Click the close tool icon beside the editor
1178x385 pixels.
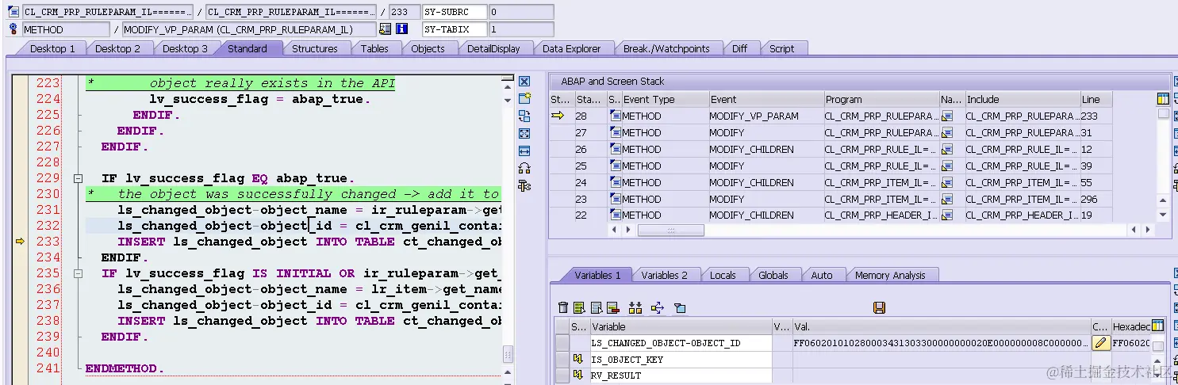click(x=524, y=82)
